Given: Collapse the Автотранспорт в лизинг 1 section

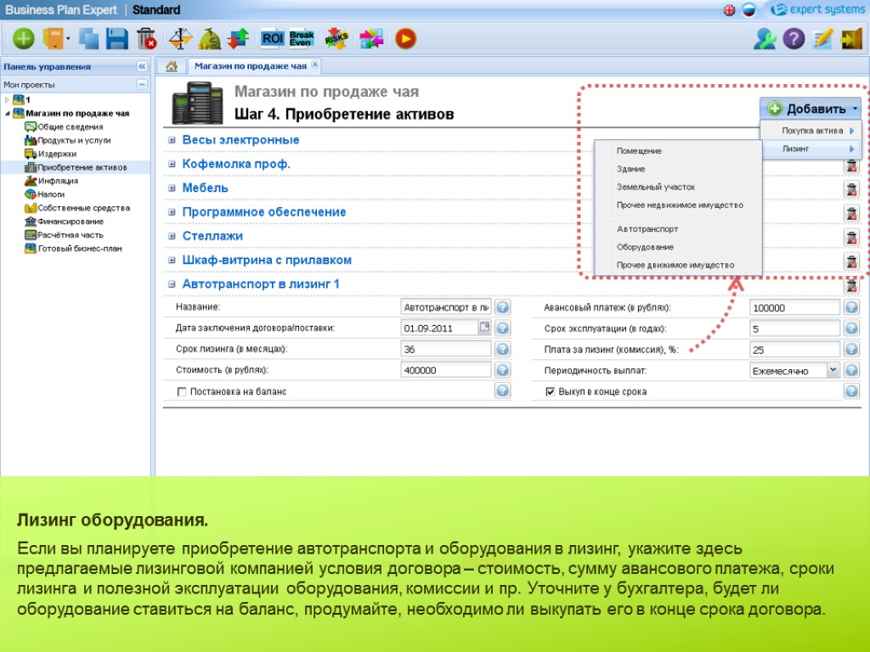Looking at the screenshot, I should point(172,284).
